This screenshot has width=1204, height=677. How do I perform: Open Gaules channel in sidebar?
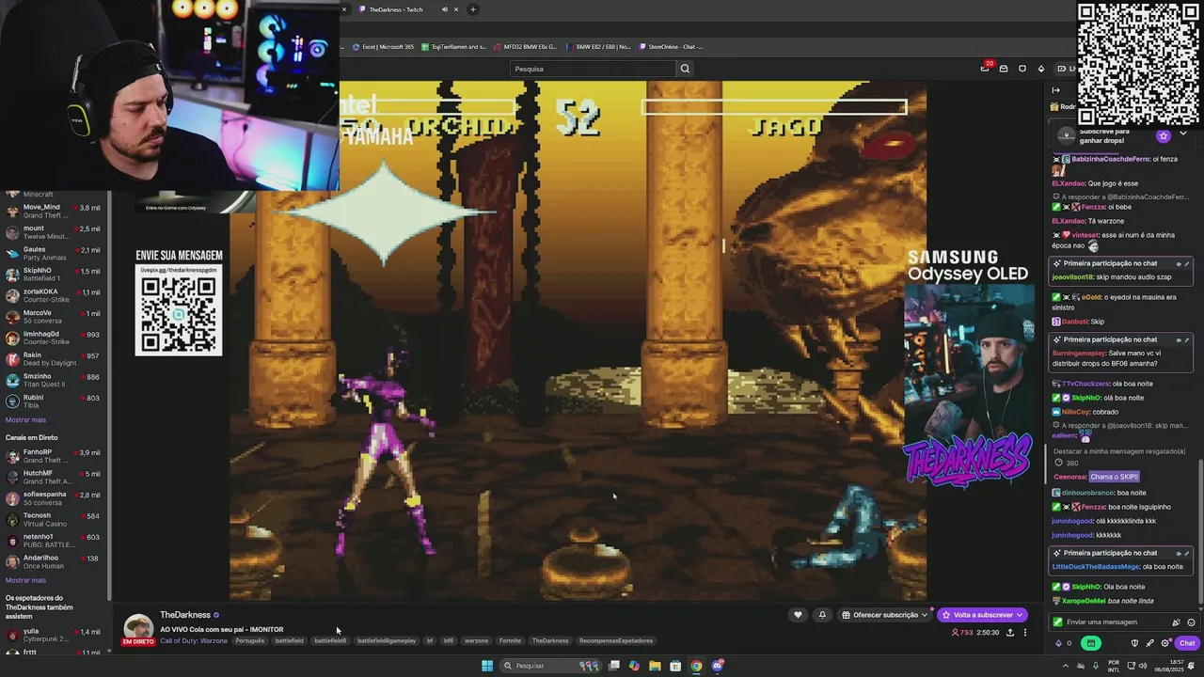tap(54, 253)
